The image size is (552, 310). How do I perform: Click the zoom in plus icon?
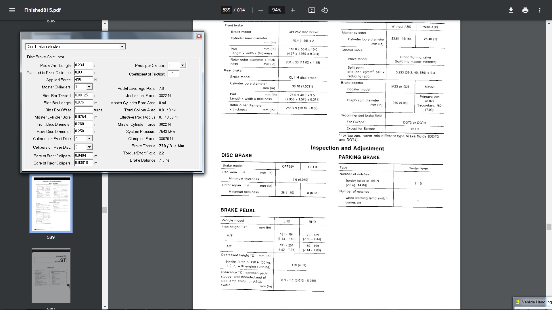point(293,10)
